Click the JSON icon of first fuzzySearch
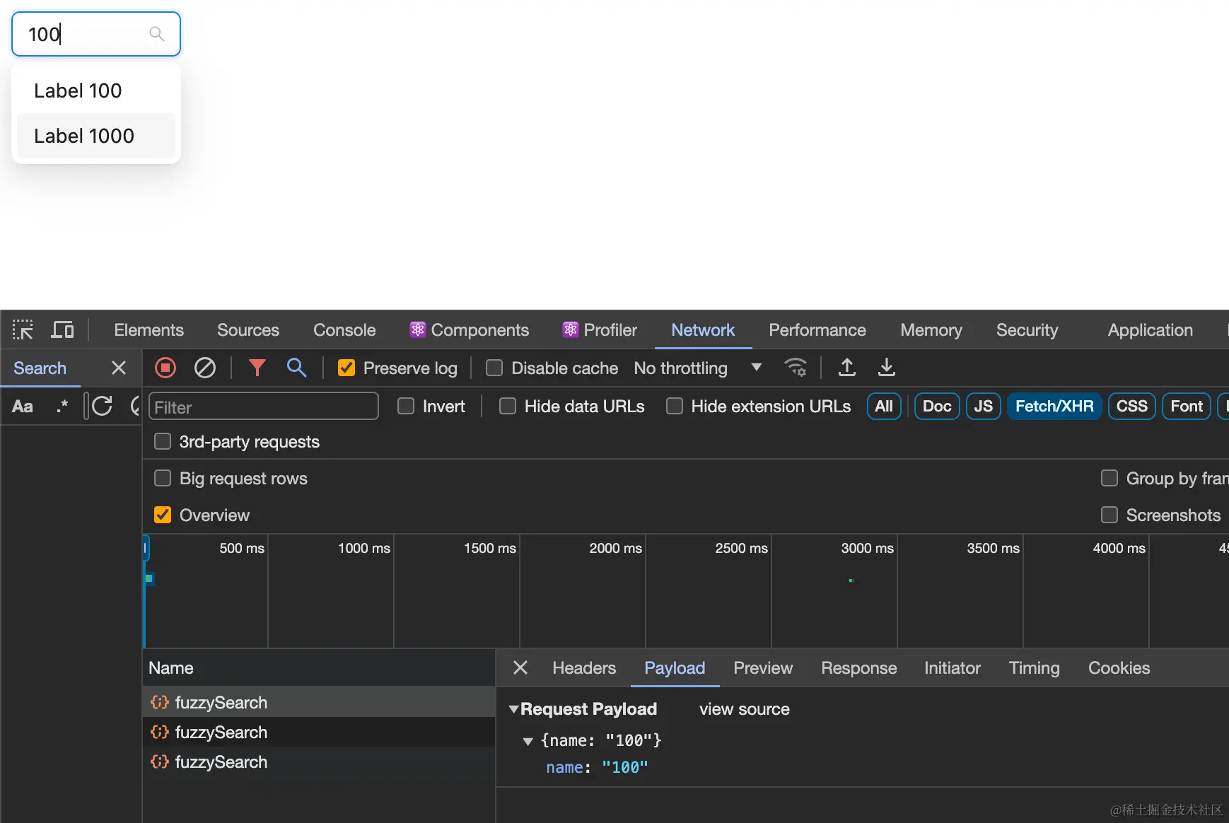Image resolution: width=1229 pixels, height=823 pixels. click(160, 702)
